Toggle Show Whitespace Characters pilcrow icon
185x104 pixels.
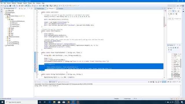[37, 6]
